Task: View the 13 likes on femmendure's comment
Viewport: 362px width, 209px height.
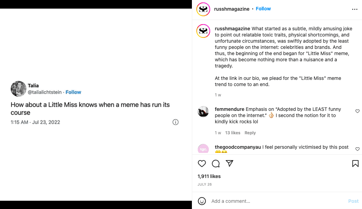Action: 233,133
